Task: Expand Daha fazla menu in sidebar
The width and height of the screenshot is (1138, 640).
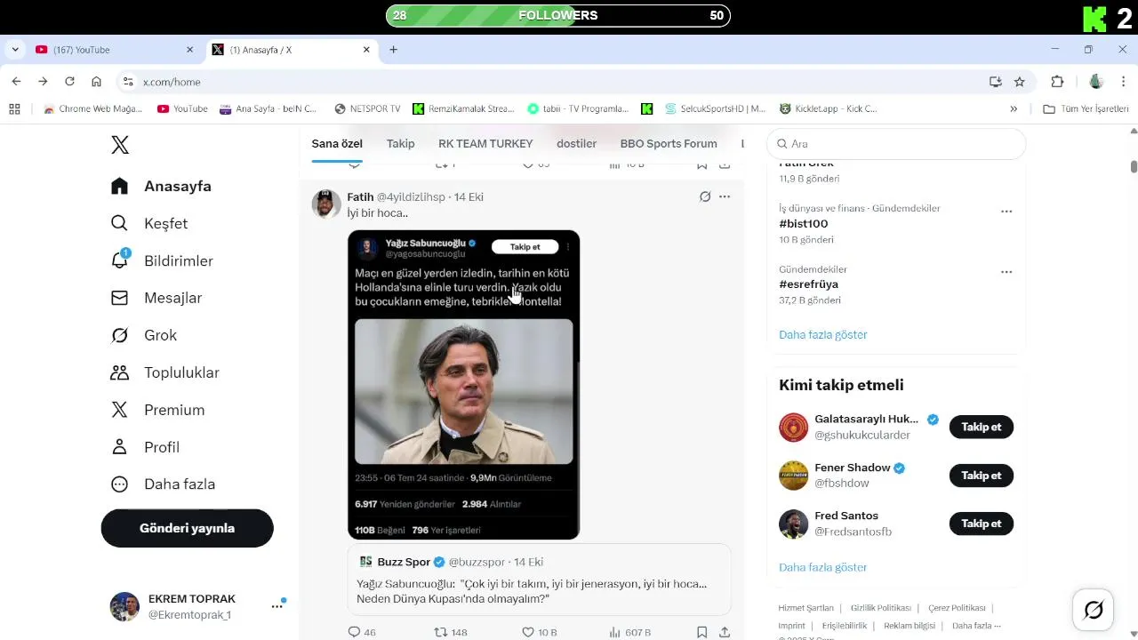Action: (x=163, y=484)
